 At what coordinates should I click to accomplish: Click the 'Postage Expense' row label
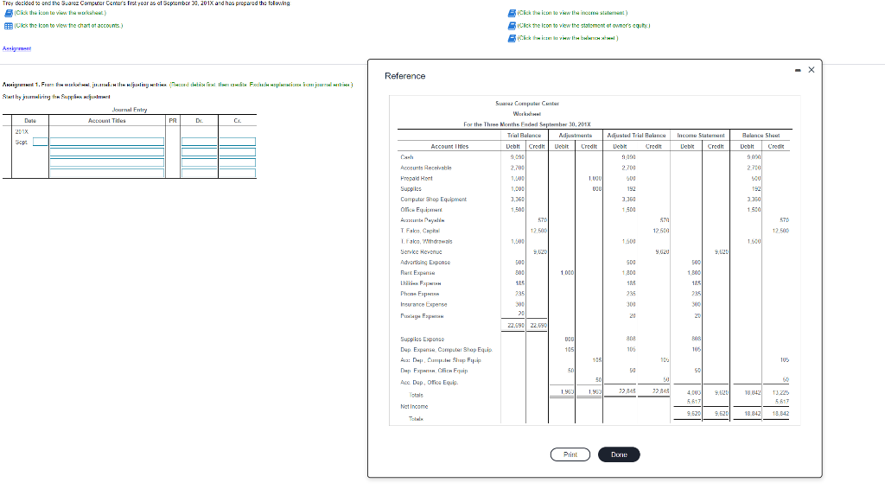(x=422, y=316)
